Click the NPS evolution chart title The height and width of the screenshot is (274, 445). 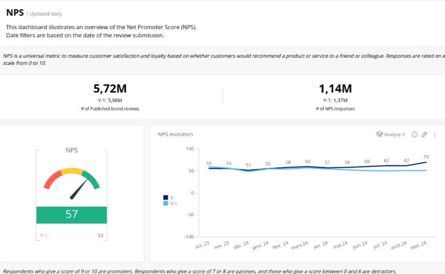coord(175,135)
